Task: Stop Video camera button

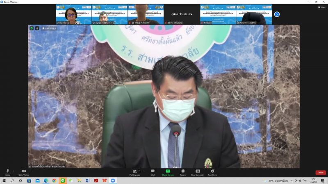Action: coord(23,172)
